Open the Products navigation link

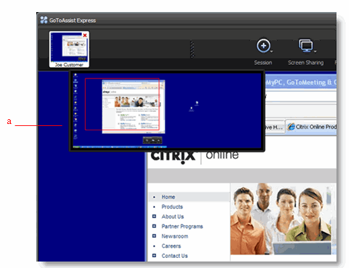[x=172, y=207]
